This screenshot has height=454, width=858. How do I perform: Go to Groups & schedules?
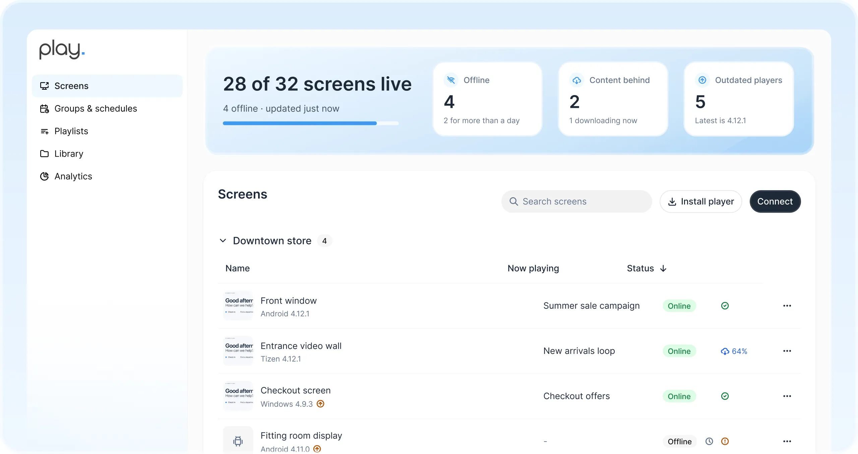pos(107,108)
